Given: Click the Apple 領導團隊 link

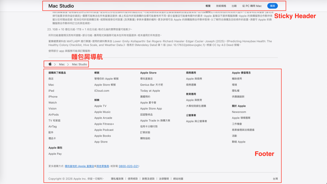Looking at the screenshot, I should [x=241, y=118].
